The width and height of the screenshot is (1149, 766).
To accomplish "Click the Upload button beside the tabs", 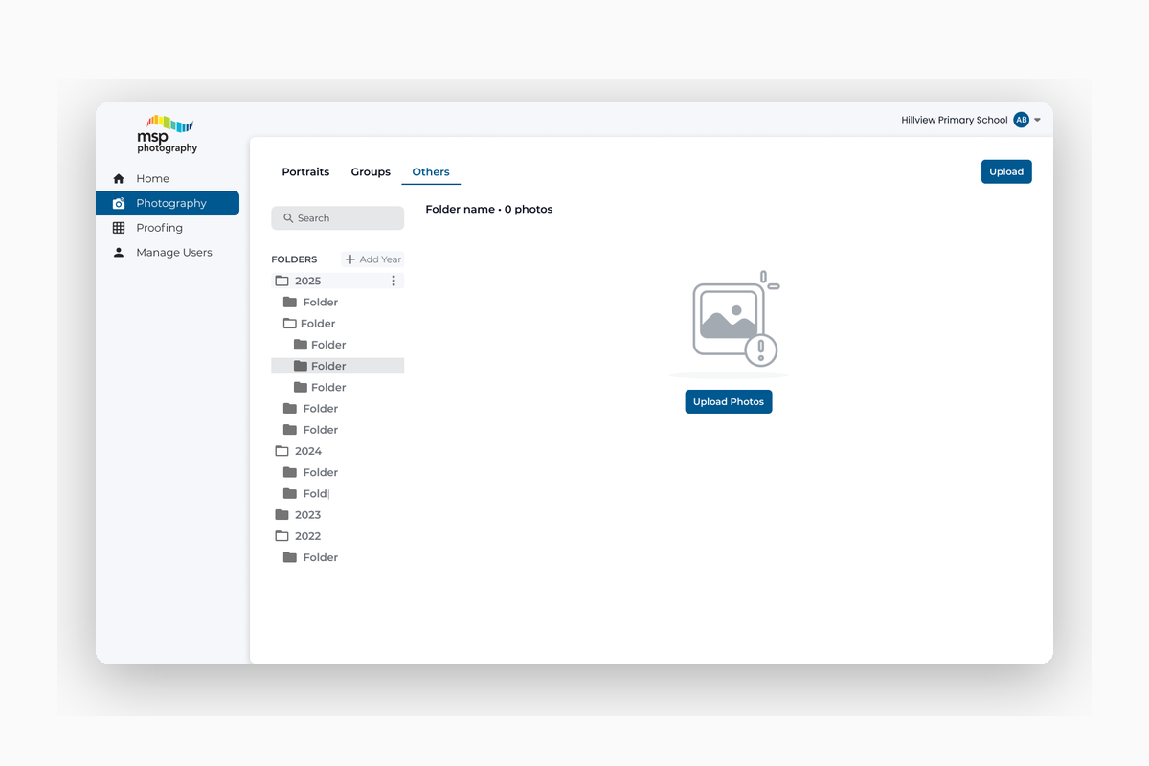I will point(1006,171).
